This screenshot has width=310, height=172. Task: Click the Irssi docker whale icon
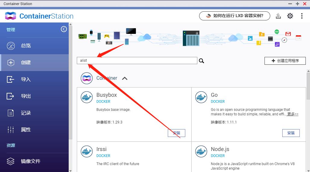point(86,151)
